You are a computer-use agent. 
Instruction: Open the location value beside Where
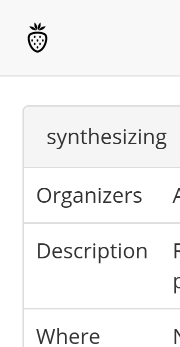tap(177, 336)
